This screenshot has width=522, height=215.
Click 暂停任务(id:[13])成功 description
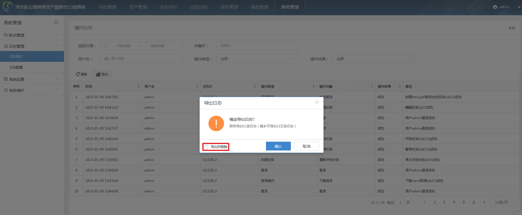421,149
